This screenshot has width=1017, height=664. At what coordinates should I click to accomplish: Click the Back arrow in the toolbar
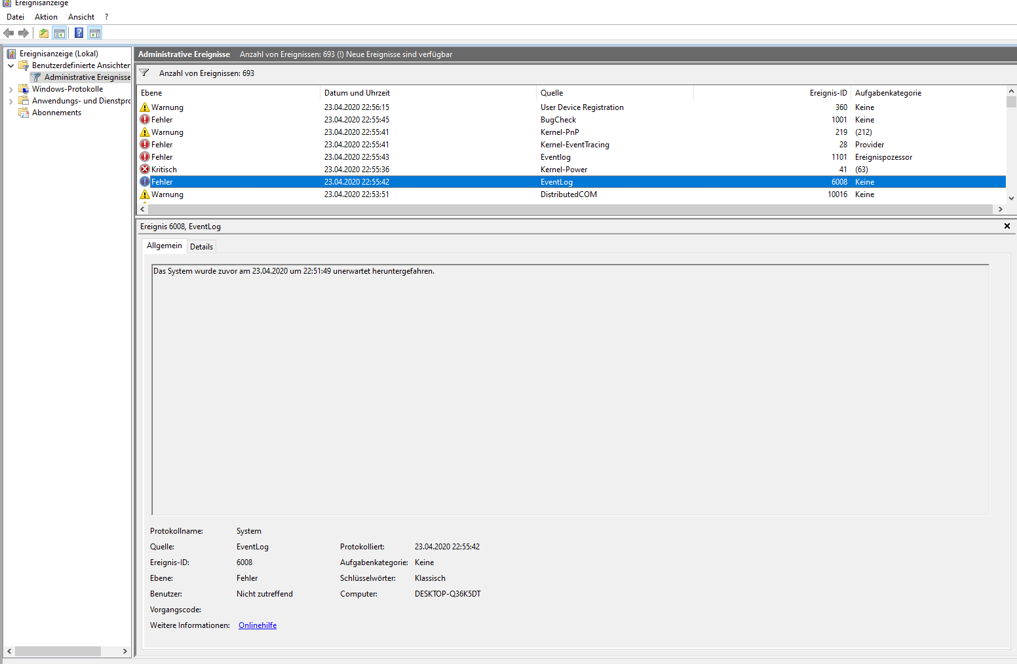tap(9, 33)
